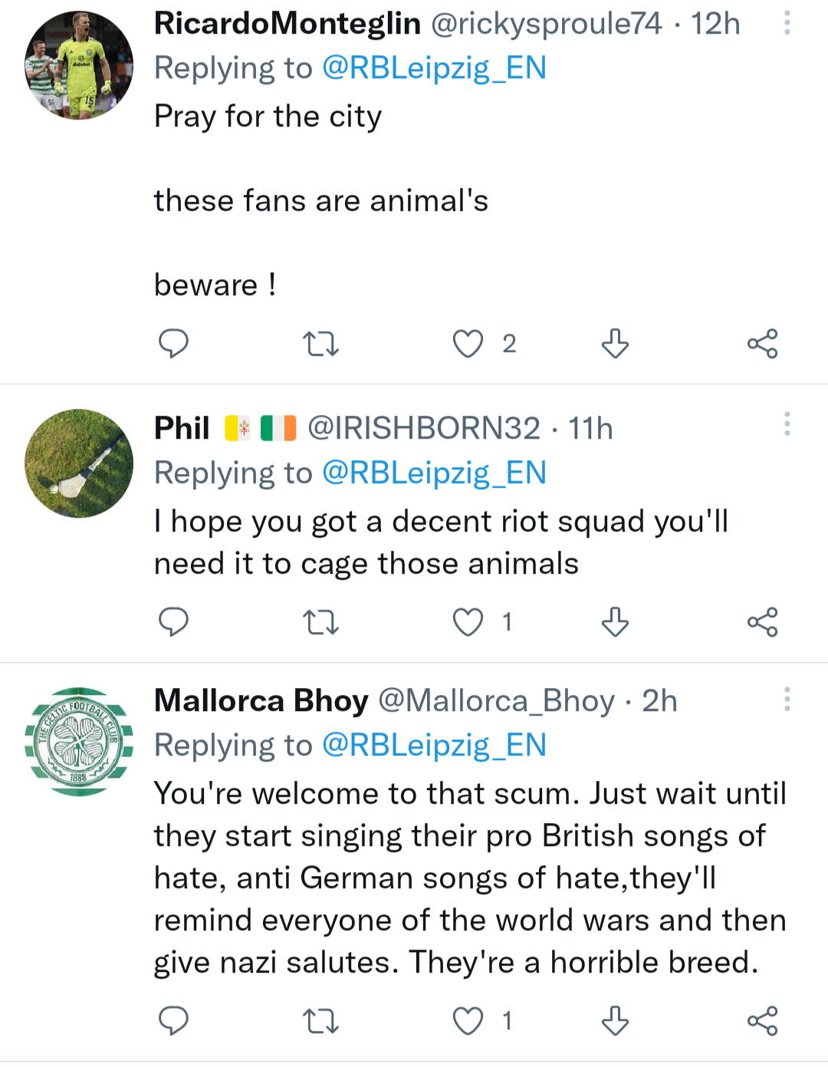Open more options for RicardoMonteglin's tweet
The height and width of the screenshot is (1067, 828).
(x=787, y=24)
